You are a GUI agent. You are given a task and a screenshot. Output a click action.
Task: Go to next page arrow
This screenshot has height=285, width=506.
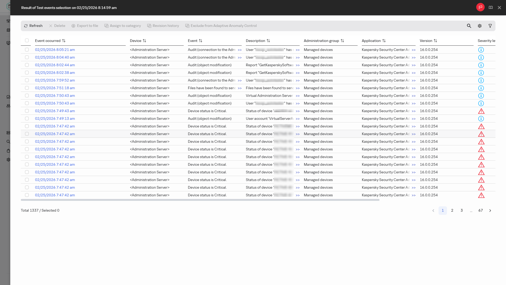pyautogui.click(x=490, y=211)
